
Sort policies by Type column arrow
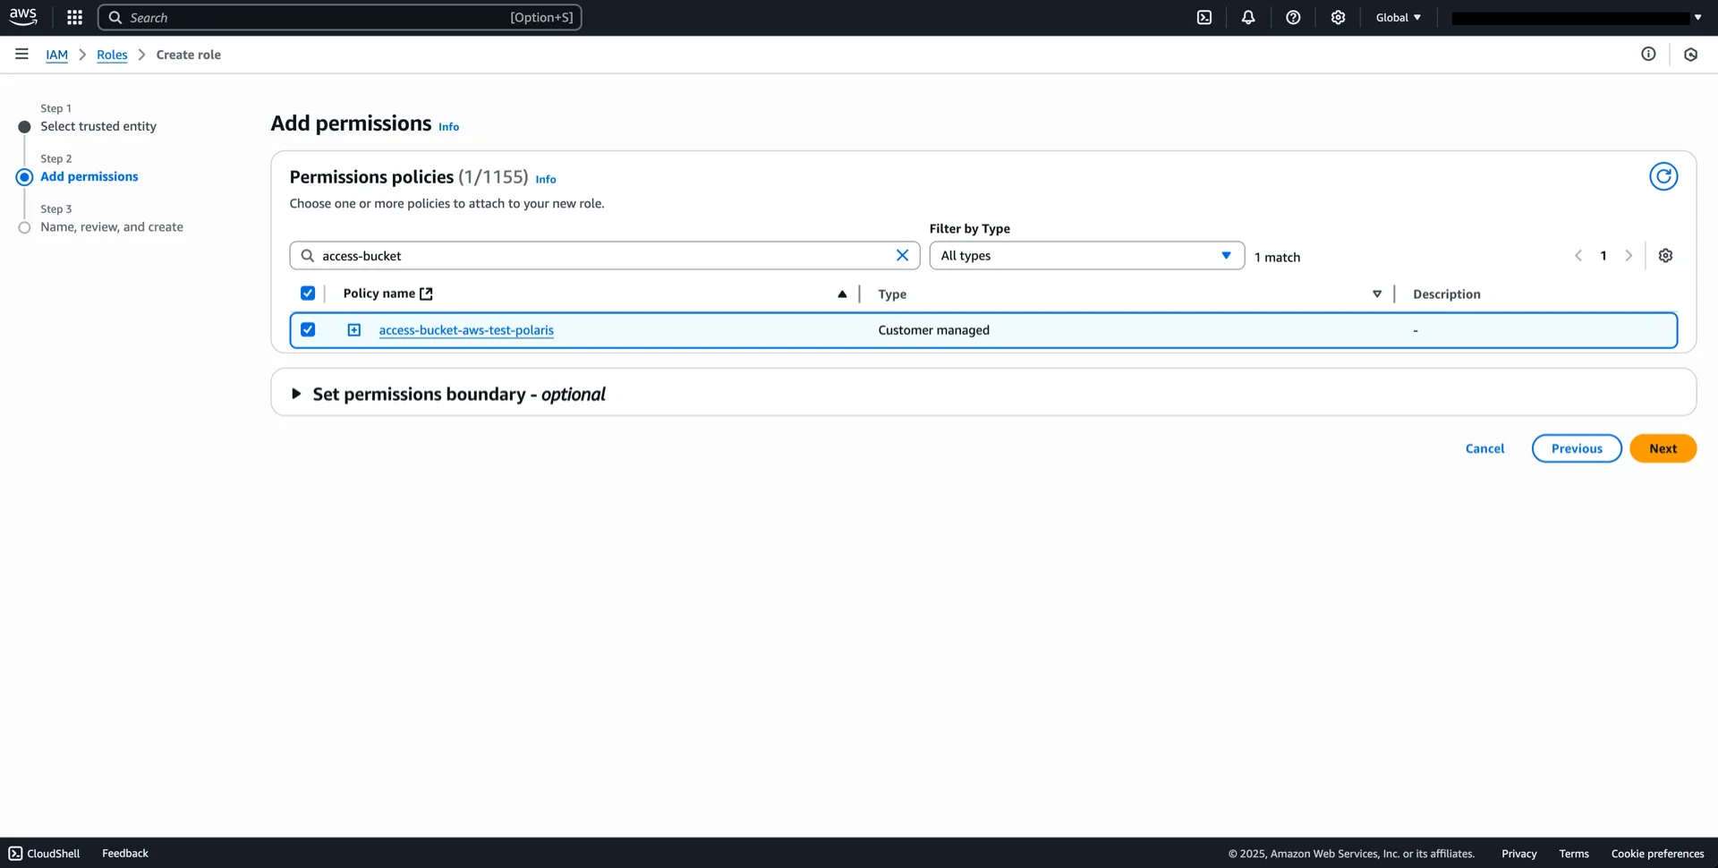1377,294
